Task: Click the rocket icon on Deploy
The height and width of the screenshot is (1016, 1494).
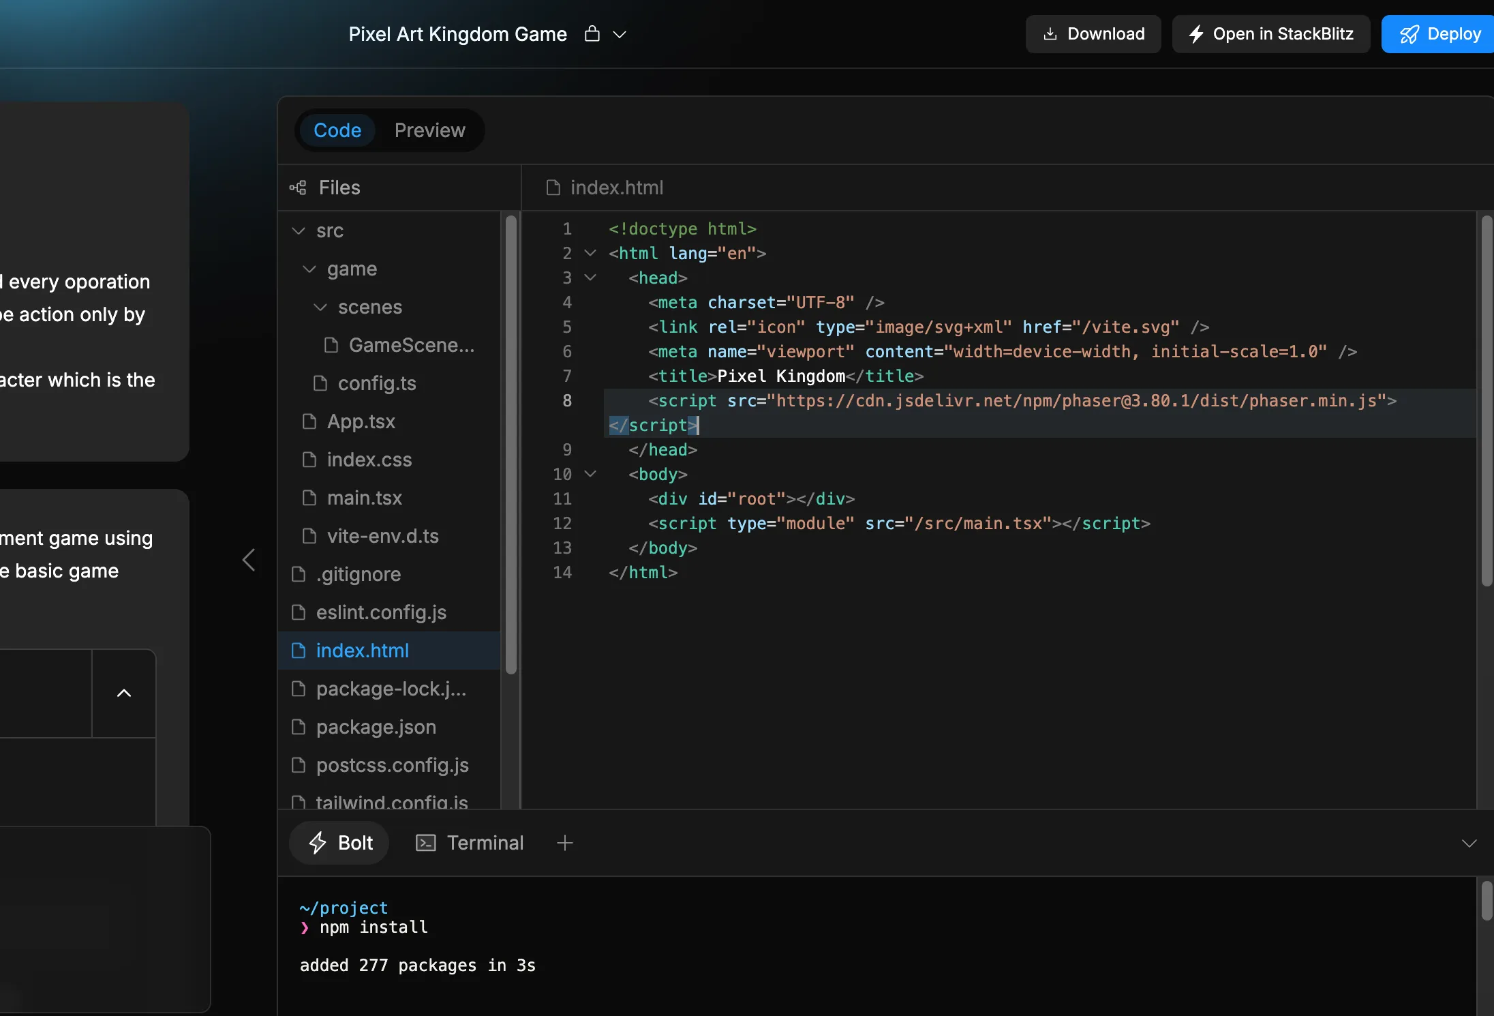Action: 1409,34
